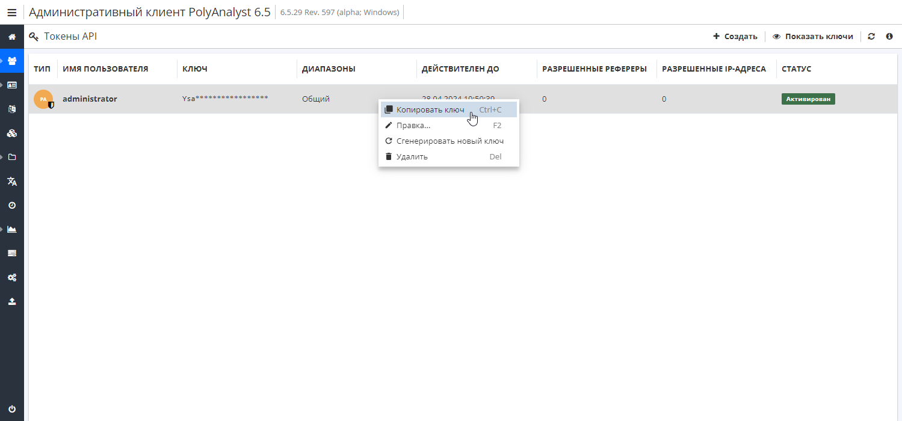Image resolution: width=902 pixels, height=421 pixels.
Task: Click the power logout icon
Action: point(12,409)
